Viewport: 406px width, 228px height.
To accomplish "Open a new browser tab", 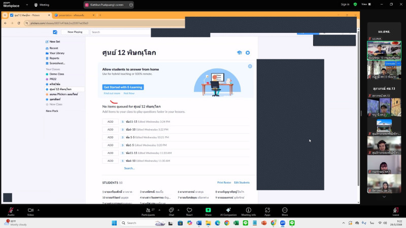I will 100,15.
